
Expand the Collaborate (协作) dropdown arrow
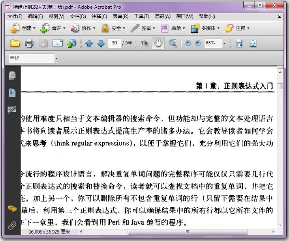tap(94, 28)
